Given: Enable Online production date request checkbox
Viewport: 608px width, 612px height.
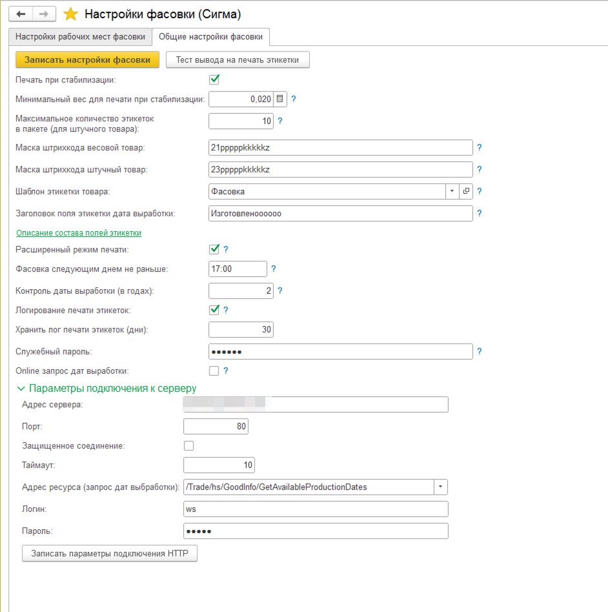Looking at the screenshot, I should 214,371.
